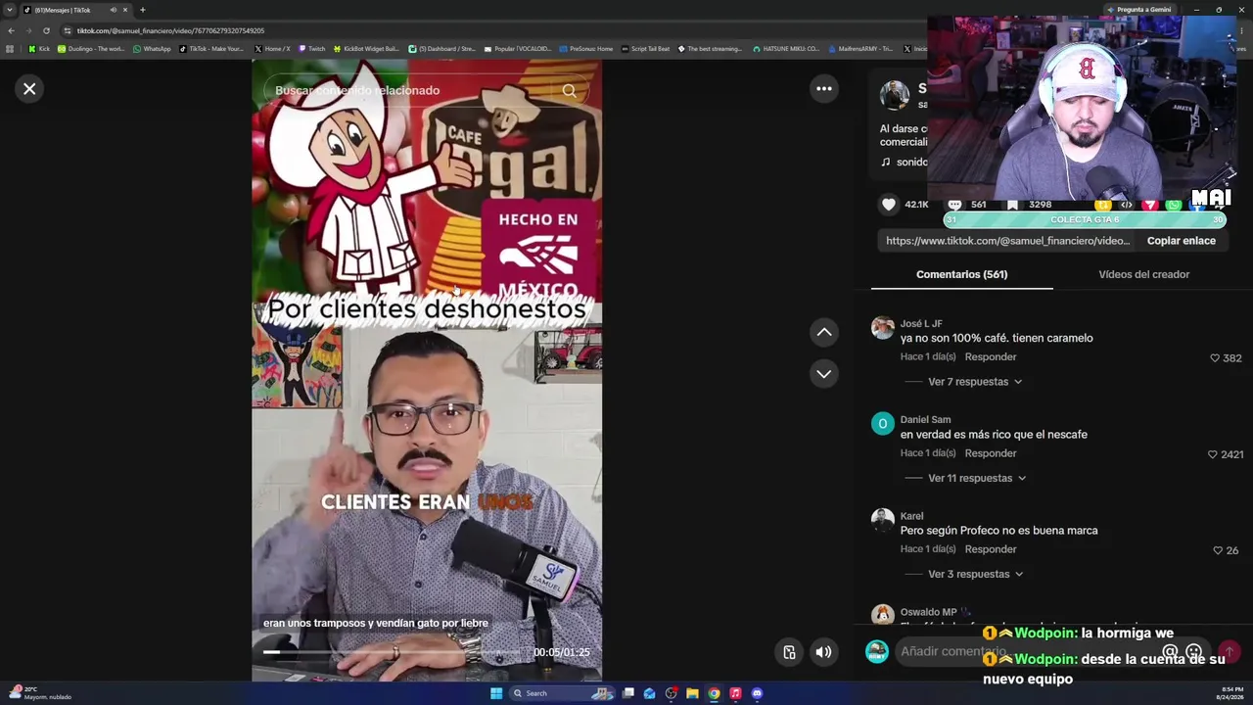The image size is (1253, 705).
Task: Like José L JF's comment with 382 likes
Action: 1216,358
